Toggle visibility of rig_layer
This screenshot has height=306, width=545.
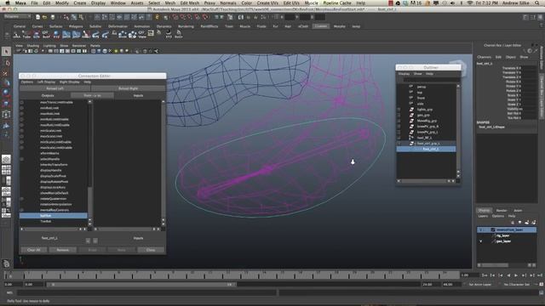pyautogui.click(x=481, y=235)
